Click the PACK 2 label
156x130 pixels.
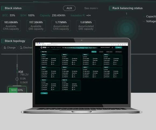pyautogui.click(x=65, y=55)
